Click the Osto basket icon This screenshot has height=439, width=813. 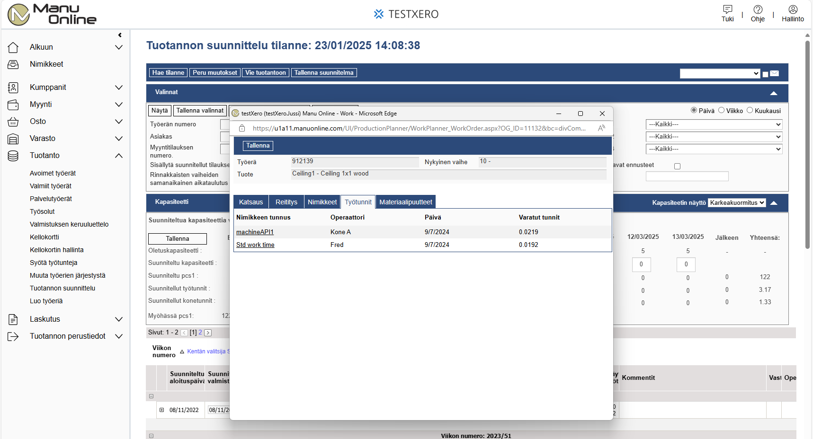click(13, 122)
